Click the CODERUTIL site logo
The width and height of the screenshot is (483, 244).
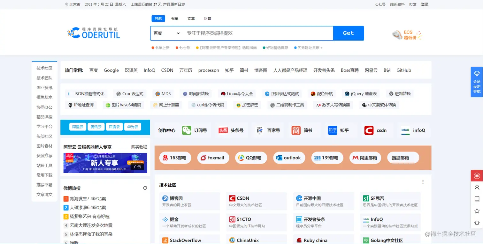(94, 33)
